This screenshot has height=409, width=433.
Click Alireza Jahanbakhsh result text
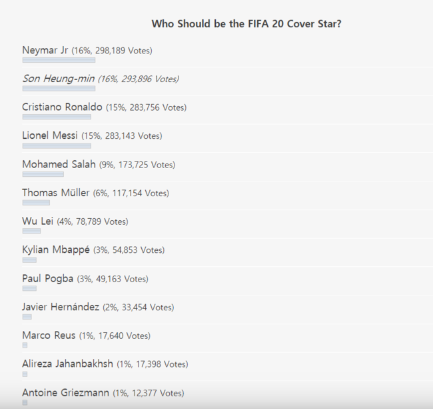pyautogui.click(x=105, y=364)
